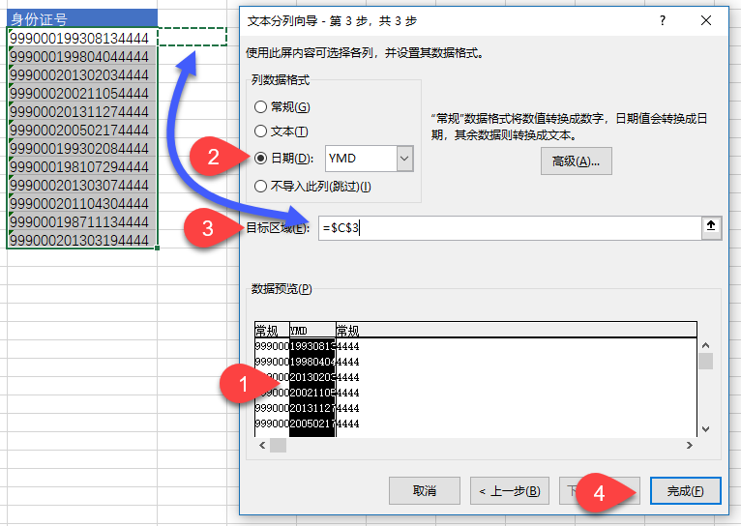This screenshot has width=741, height=526.
Task: Click the 高级(A)... button
Action: [576, 161]
